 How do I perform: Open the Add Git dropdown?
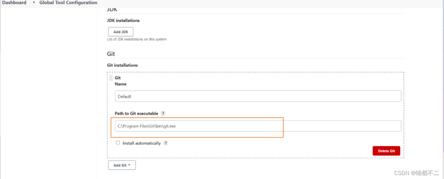[122, 165]
